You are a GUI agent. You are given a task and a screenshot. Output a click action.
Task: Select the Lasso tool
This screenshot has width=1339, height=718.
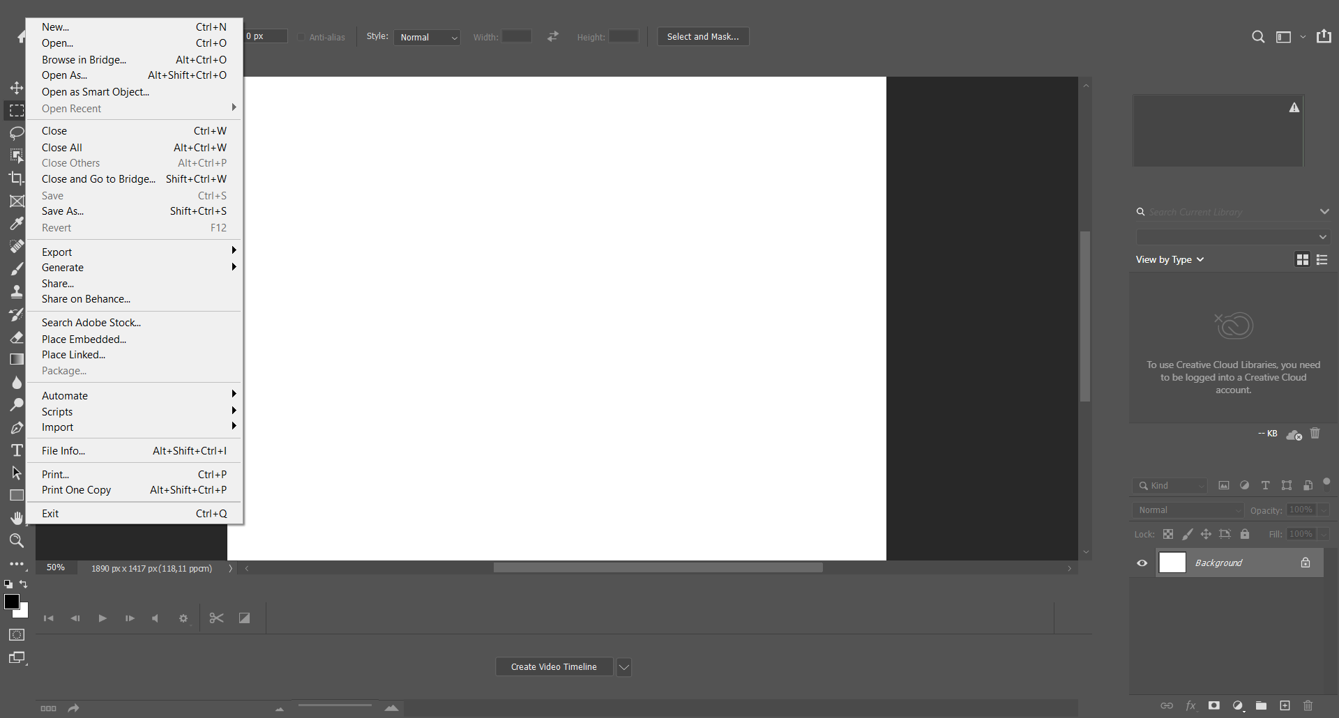pos(17,133)
